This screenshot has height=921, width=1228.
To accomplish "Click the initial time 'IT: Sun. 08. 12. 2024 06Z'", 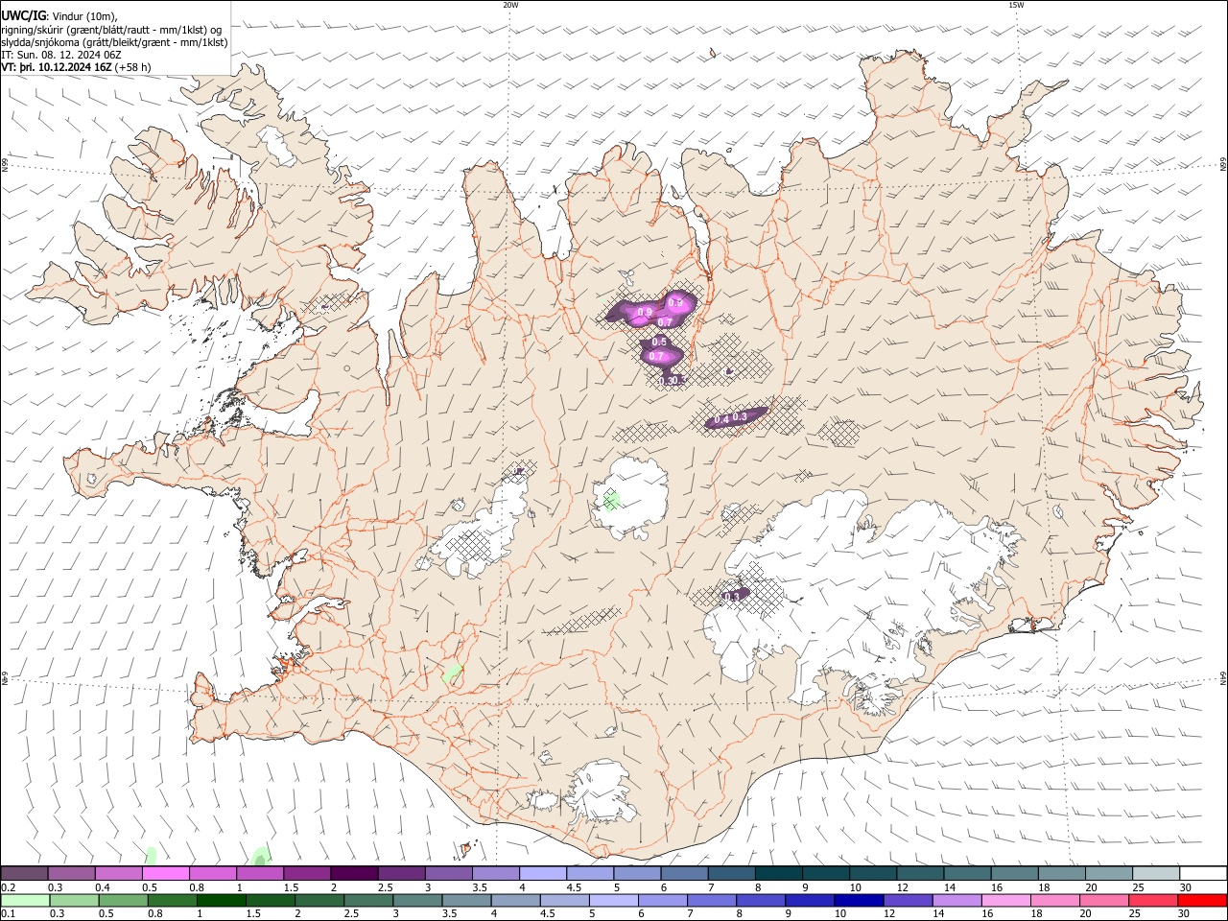I will pos(61,55).
